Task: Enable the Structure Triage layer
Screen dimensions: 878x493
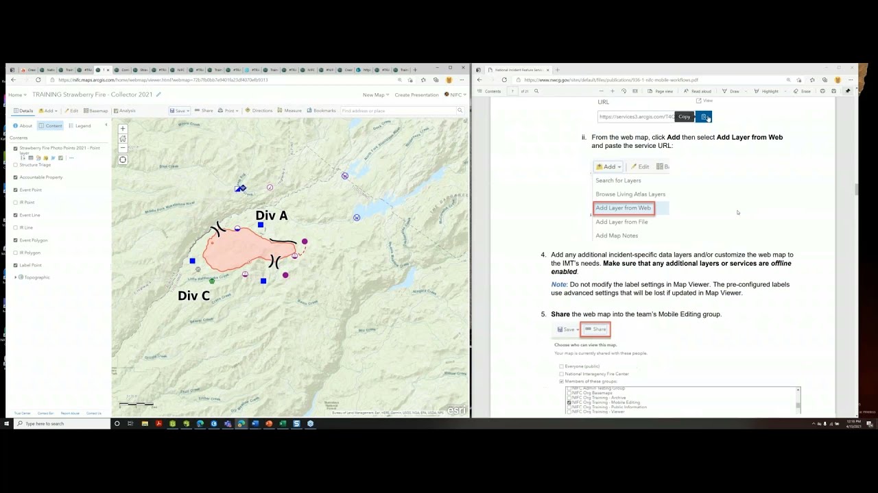Action: pyautogui.click(x=16, y=165)
